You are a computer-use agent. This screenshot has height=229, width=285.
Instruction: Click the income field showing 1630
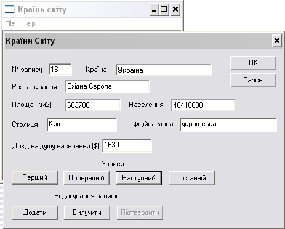click(x=127, y=145)
